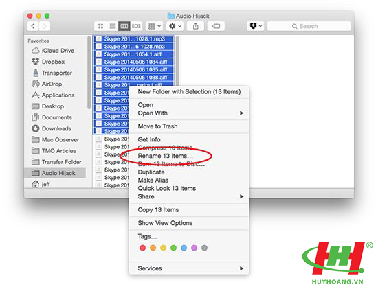This screenshot has width=378, height=289.
Task: Open Transporter in sidebar
Action: tap(52, 73)
